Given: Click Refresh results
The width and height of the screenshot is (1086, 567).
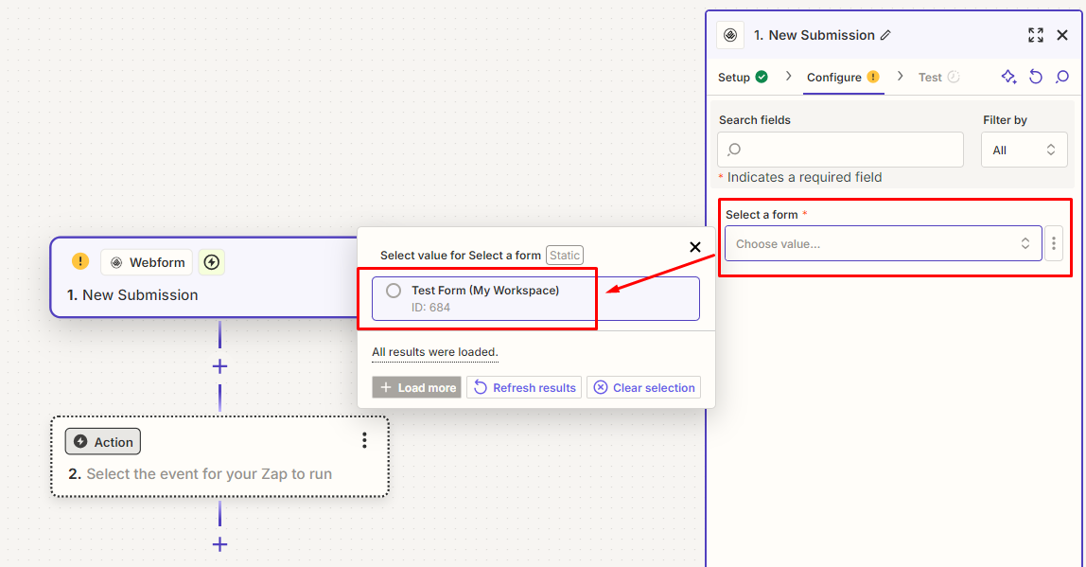Looking at the screenshot, I should 524,387.
